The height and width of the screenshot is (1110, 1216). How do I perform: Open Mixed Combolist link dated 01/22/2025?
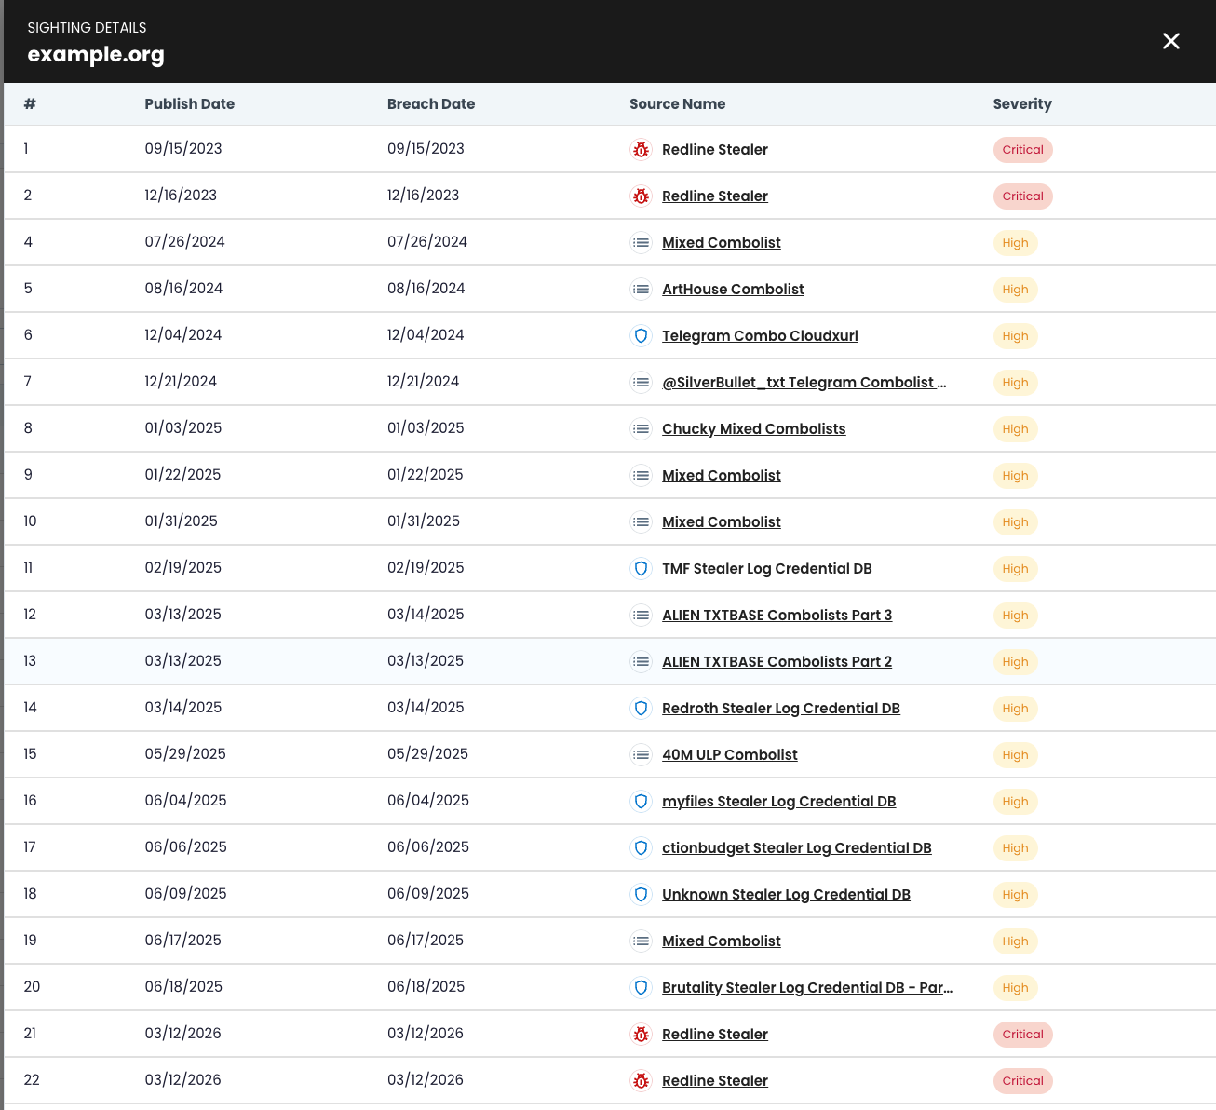coord(722,475)
